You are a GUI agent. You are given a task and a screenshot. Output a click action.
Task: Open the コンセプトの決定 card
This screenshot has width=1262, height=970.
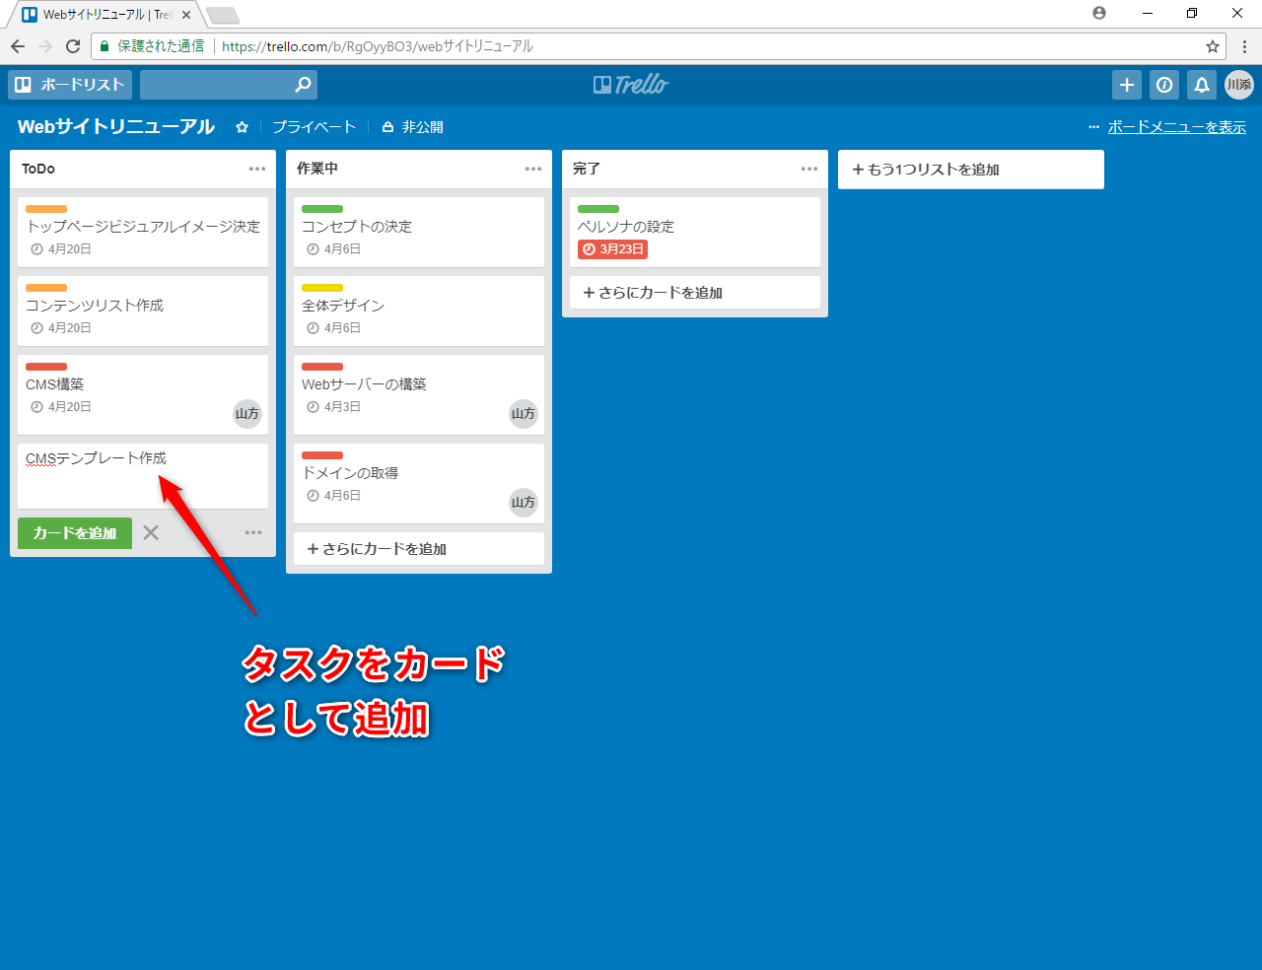click(x=419, y=232)
